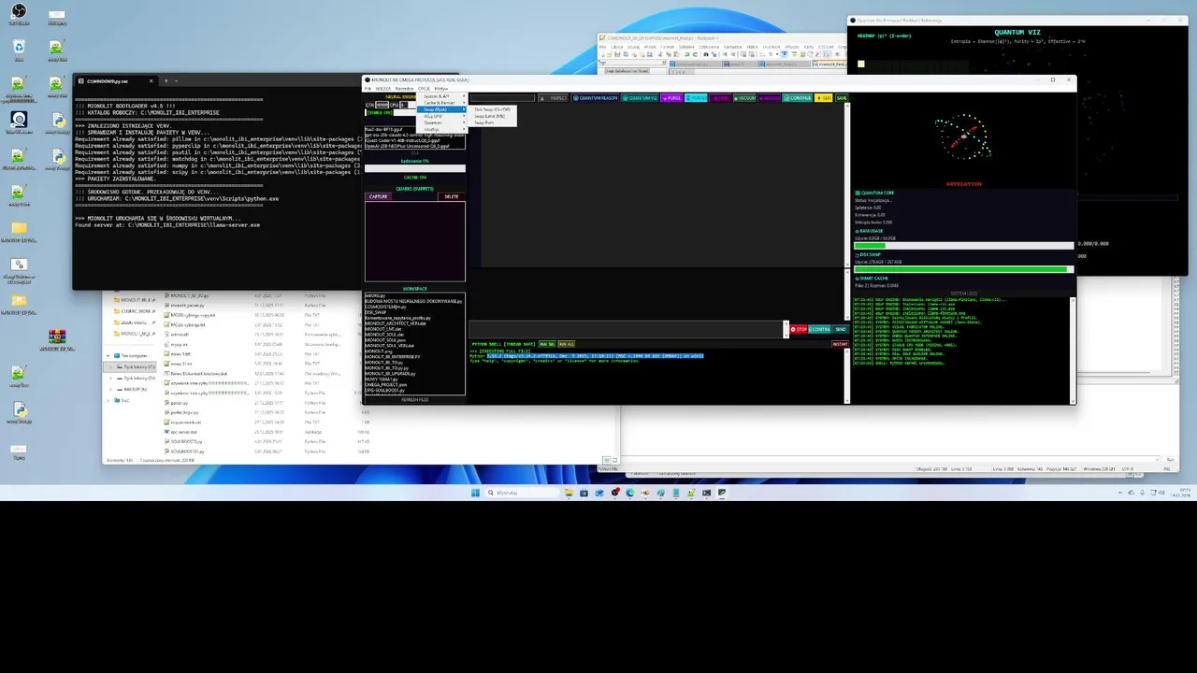1197x673 pixels.
Task: Click the VACUUM toolbar button
Action: tap(744, 98)
